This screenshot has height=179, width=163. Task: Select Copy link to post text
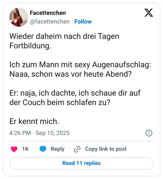[x=106, y=149]
